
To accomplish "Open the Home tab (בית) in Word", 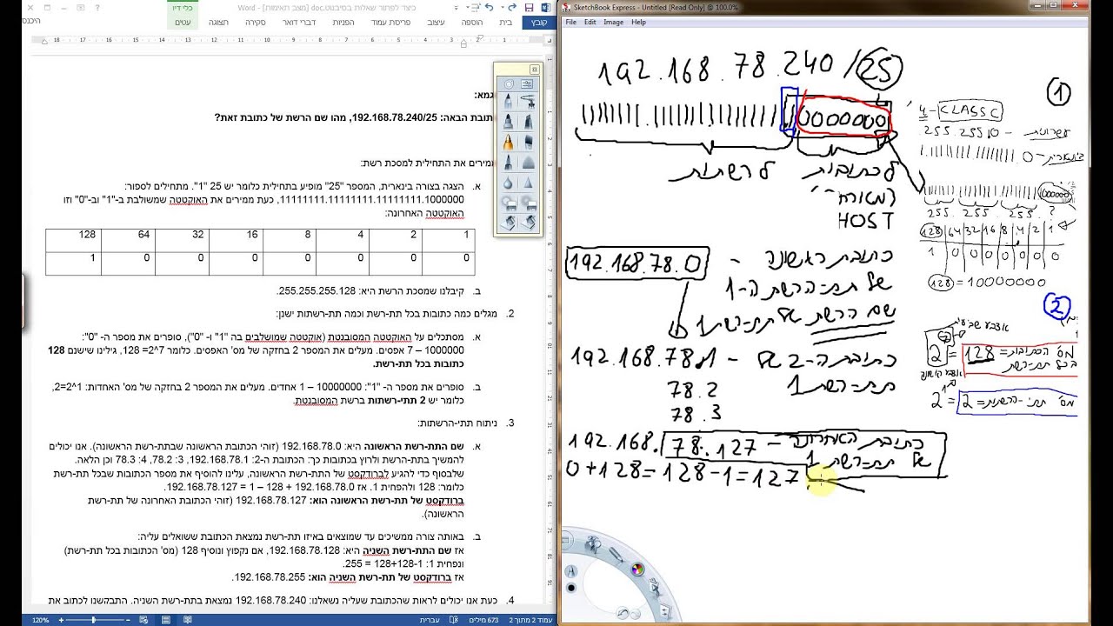I will point(506,22).
